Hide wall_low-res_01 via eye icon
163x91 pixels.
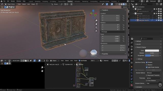point(157,20)
